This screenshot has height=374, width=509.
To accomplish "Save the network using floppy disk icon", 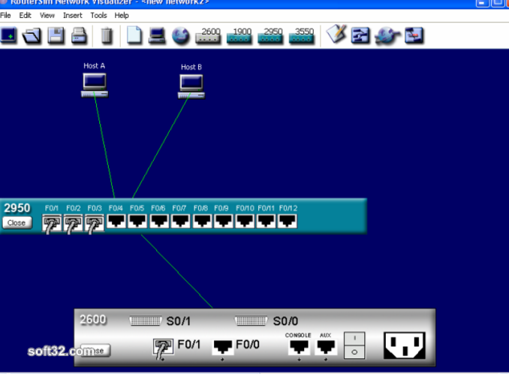I will tap(56, 35).
